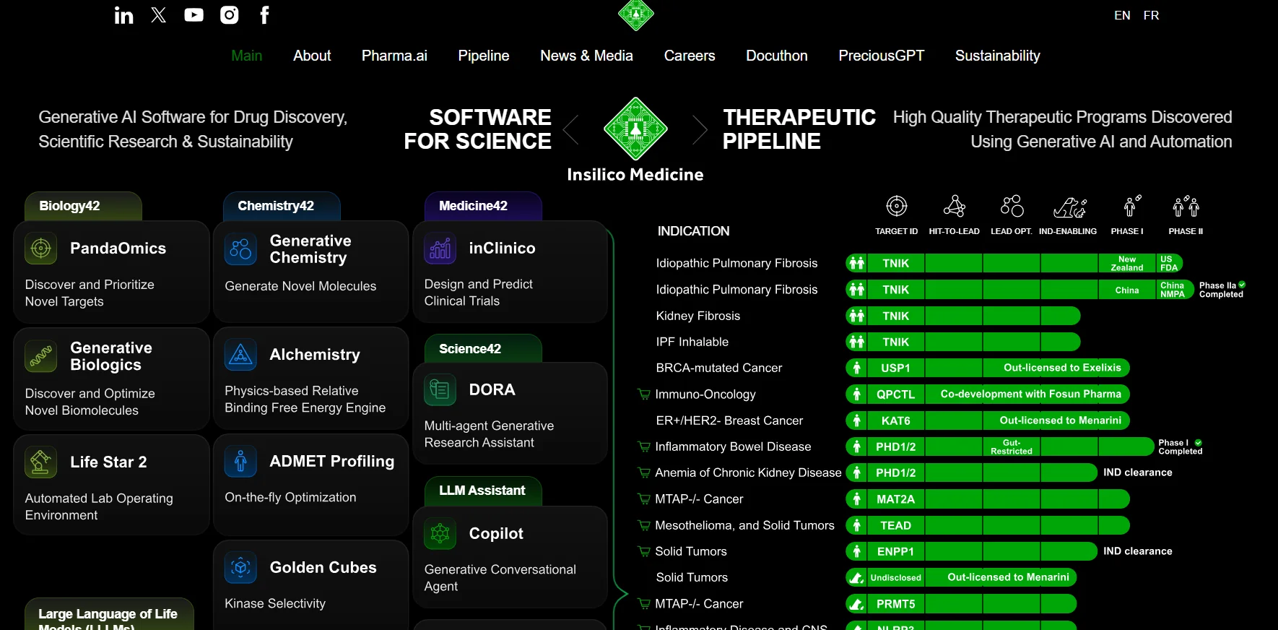Click the USP1 progress bar for BRCA-mutated Cancer
Screen dimensions: 1278x630
pyautogui.click(x=988, y=368)
